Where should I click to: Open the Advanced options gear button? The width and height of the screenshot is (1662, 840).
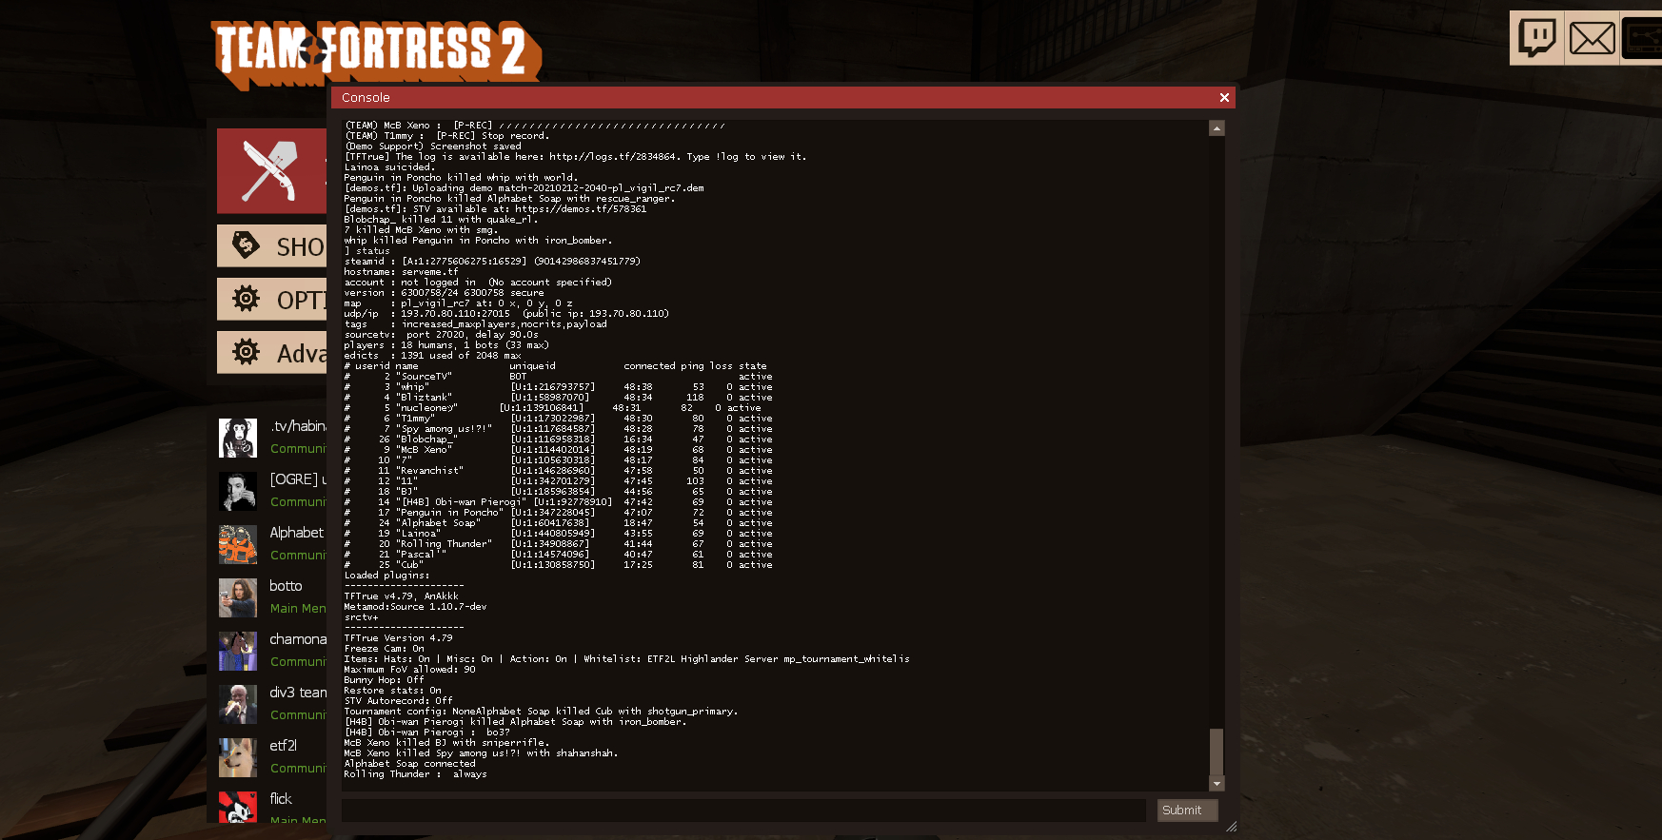click(271, 353)
